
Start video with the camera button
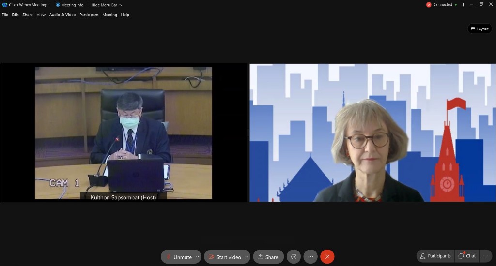tap(224, 257)
